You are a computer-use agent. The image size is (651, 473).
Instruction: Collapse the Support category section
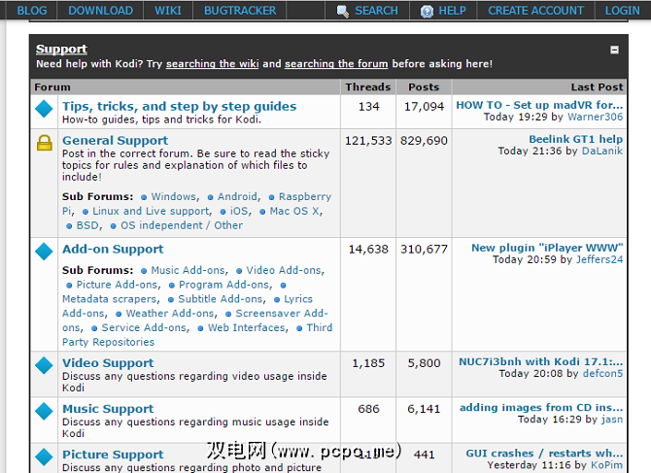[x=614, y=50]
